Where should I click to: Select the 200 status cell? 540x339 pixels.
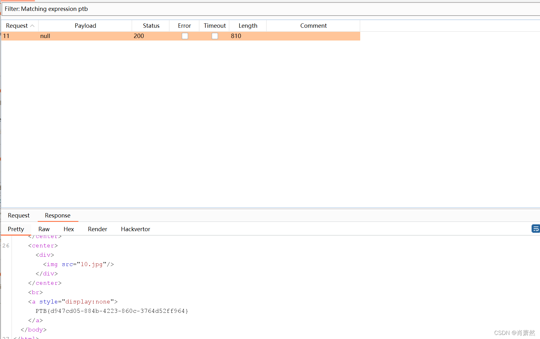tap(151, 36)
